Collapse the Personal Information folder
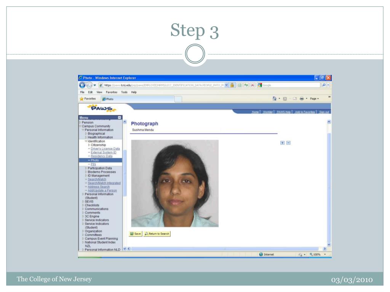 [83, 130]
